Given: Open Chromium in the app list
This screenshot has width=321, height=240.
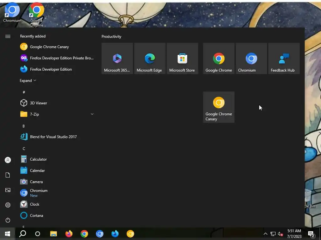Looking at the screenshot, I should [x=57, y=193].
